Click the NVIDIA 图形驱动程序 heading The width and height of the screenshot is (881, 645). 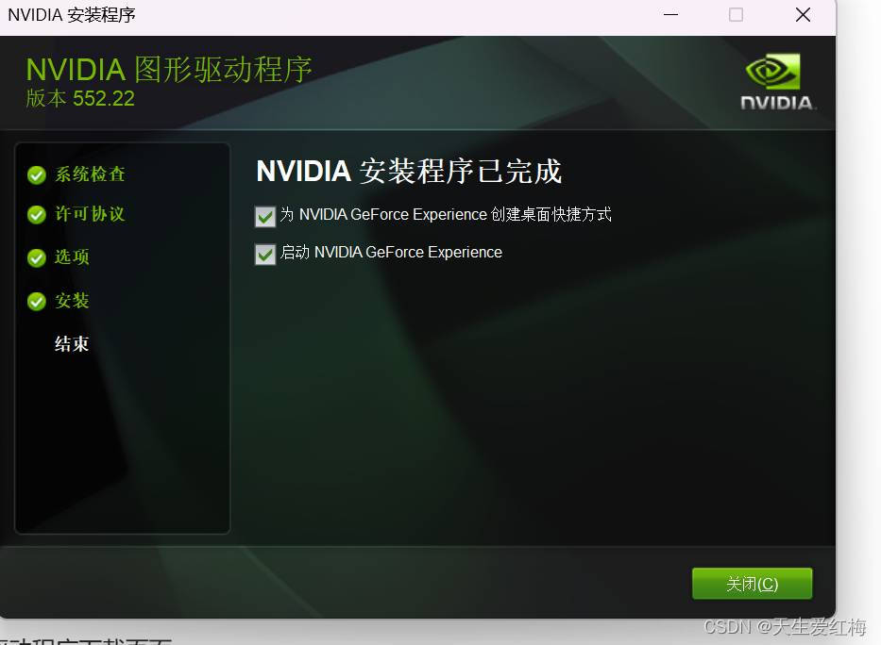point(169,70)
